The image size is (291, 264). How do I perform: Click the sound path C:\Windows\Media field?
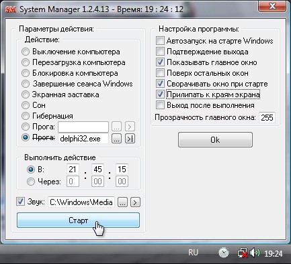click(81, 202)
